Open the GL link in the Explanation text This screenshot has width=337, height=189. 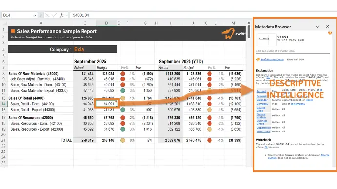(268, 77)
